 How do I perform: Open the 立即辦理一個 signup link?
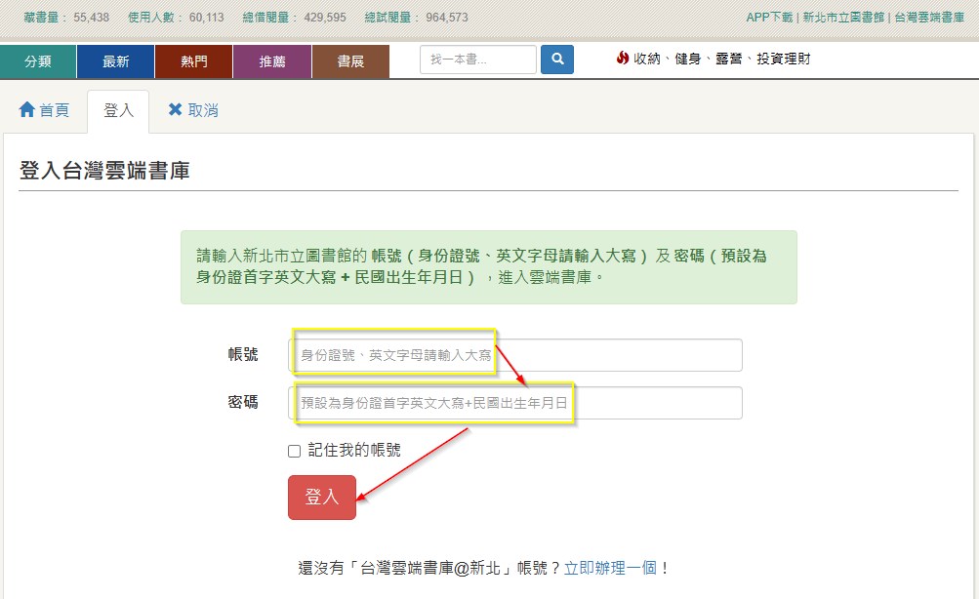[x=610, y=568]
